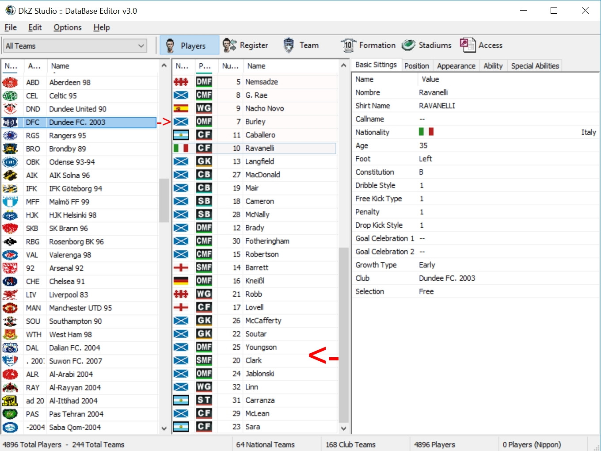The width and height of the screenshot is (601, 451).
Task: Click the Liverpool 83 club crest
Action: 10,294
